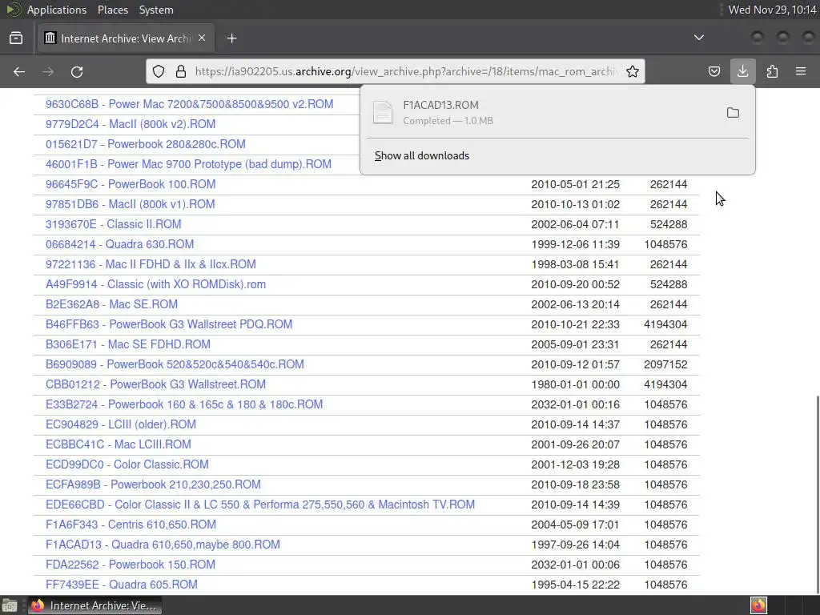Open the Places menu
Screen dimensions: 820x615
tap(112, 10)
